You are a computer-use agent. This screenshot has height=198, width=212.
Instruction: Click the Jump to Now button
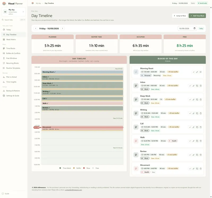tap(180, 16)
